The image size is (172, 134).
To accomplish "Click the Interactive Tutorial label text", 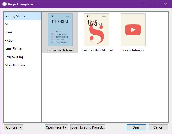I will (60, 50).
